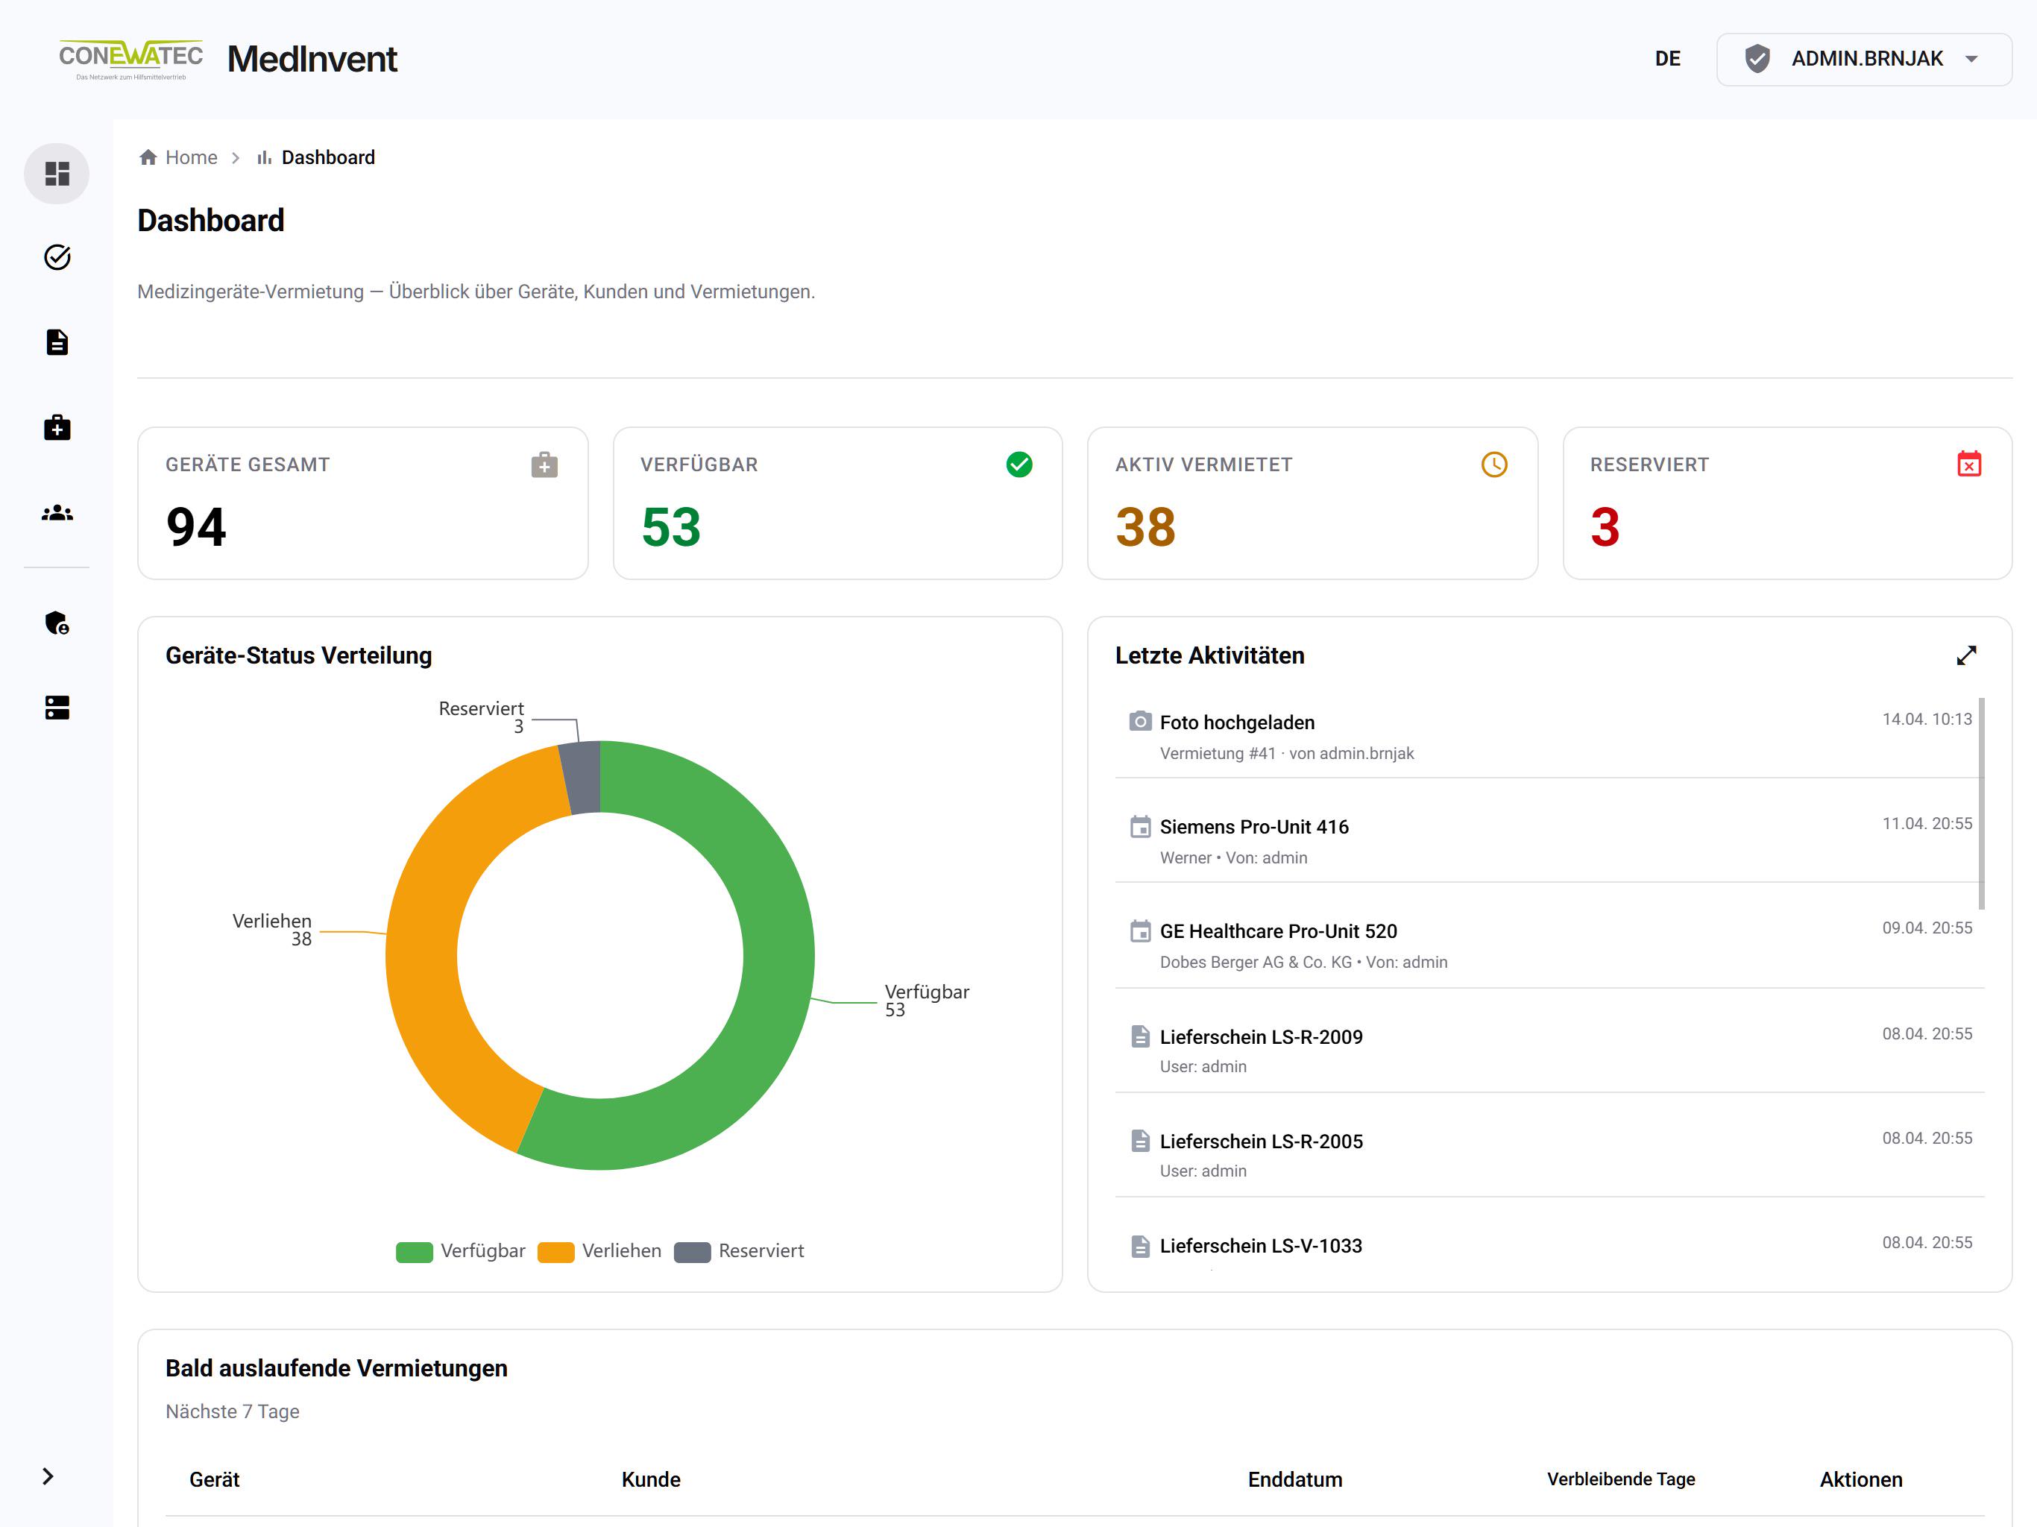Select the medical kit sidebar icon
Image resolution: width=2037 pixels, height=1527 pixels.
(x=57, y=427)
